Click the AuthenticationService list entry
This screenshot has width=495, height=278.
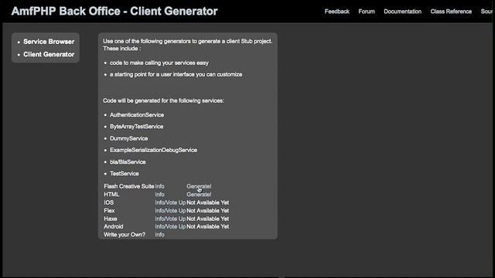pyautogui.click(x=137, y=115)
